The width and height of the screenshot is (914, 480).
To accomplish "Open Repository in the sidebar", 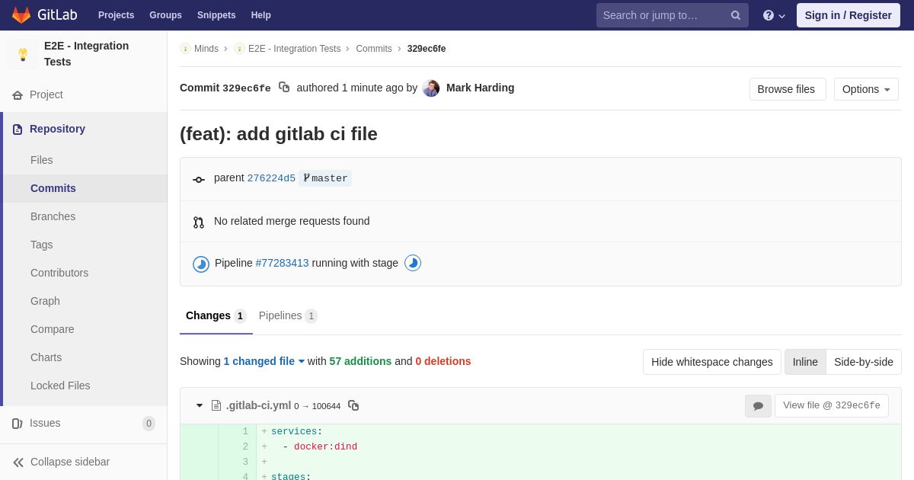I will [84, 129].
